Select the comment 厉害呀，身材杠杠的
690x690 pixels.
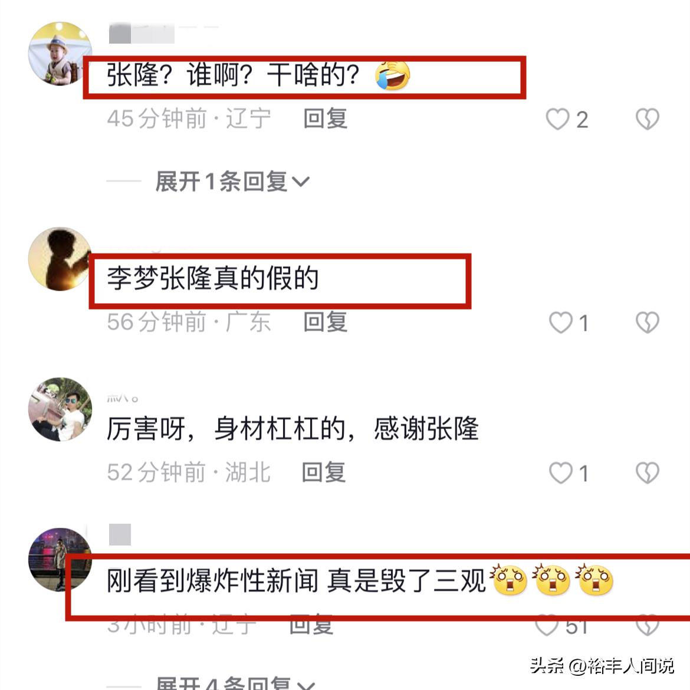(x=293, y=429)
